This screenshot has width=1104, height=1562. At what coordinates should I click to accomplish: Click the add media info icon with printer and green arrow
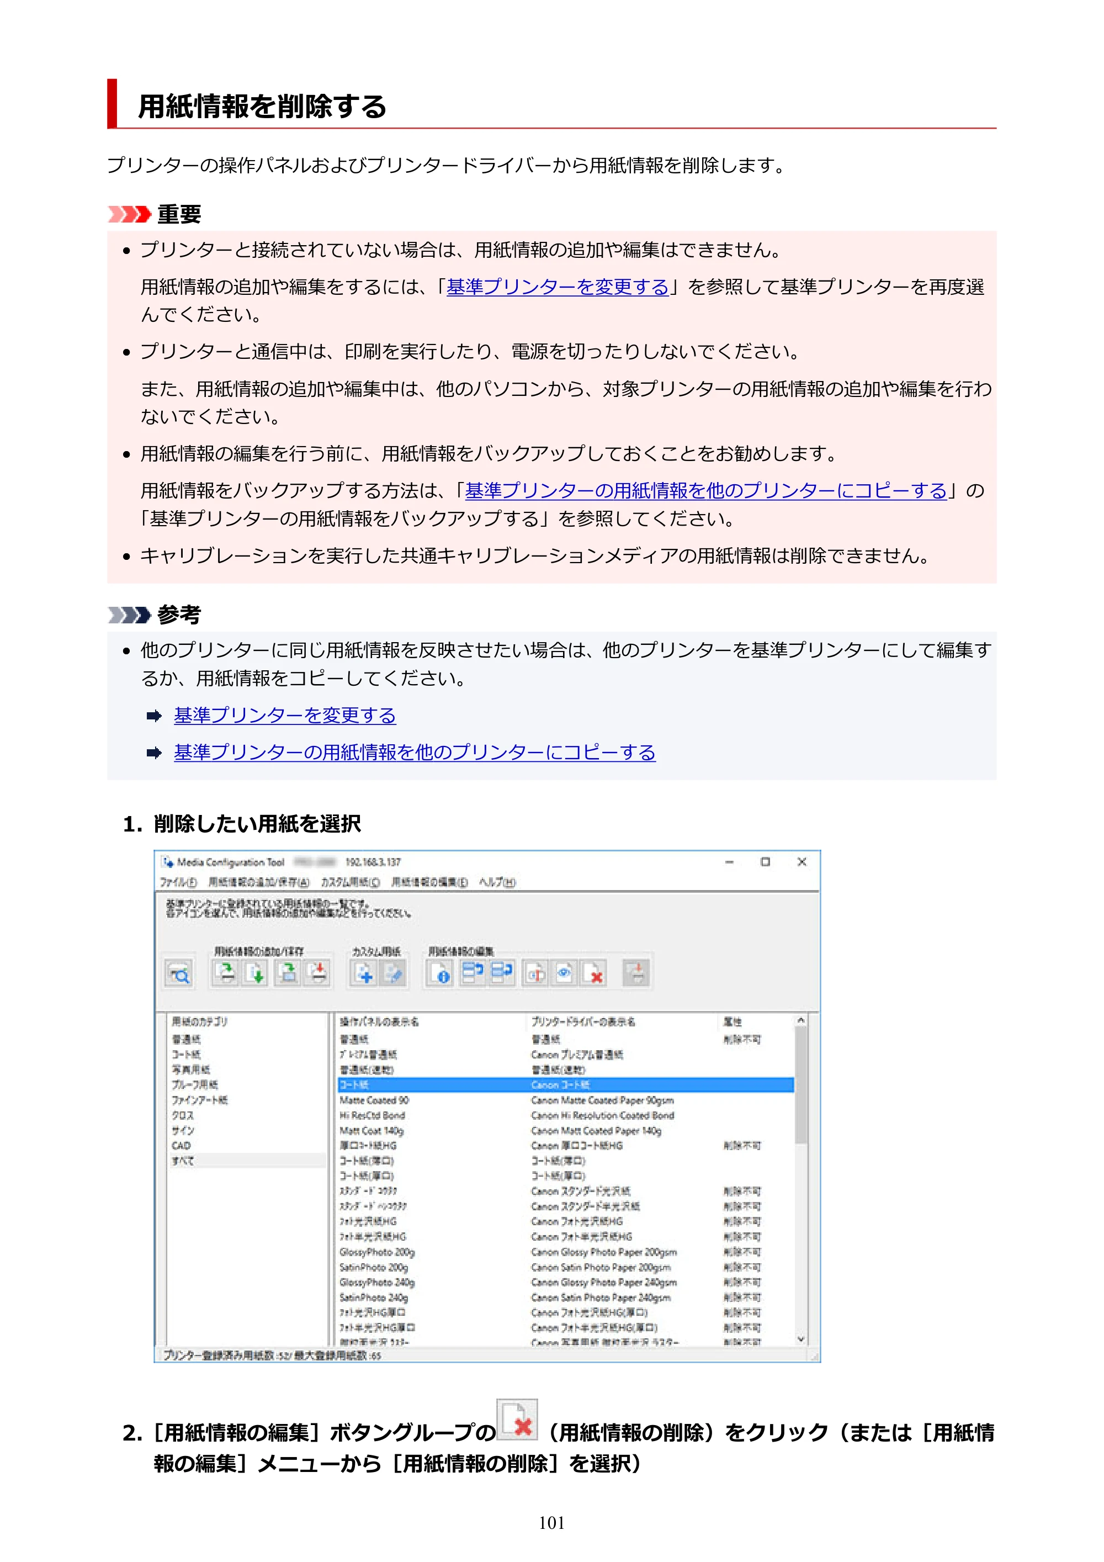pyautogui.click(x=225, y=973)
